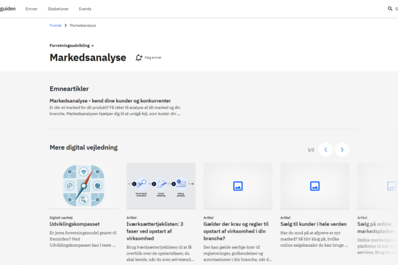Go to Forside breadcrumb link
The image size is (398, 265).
[55, 26]
